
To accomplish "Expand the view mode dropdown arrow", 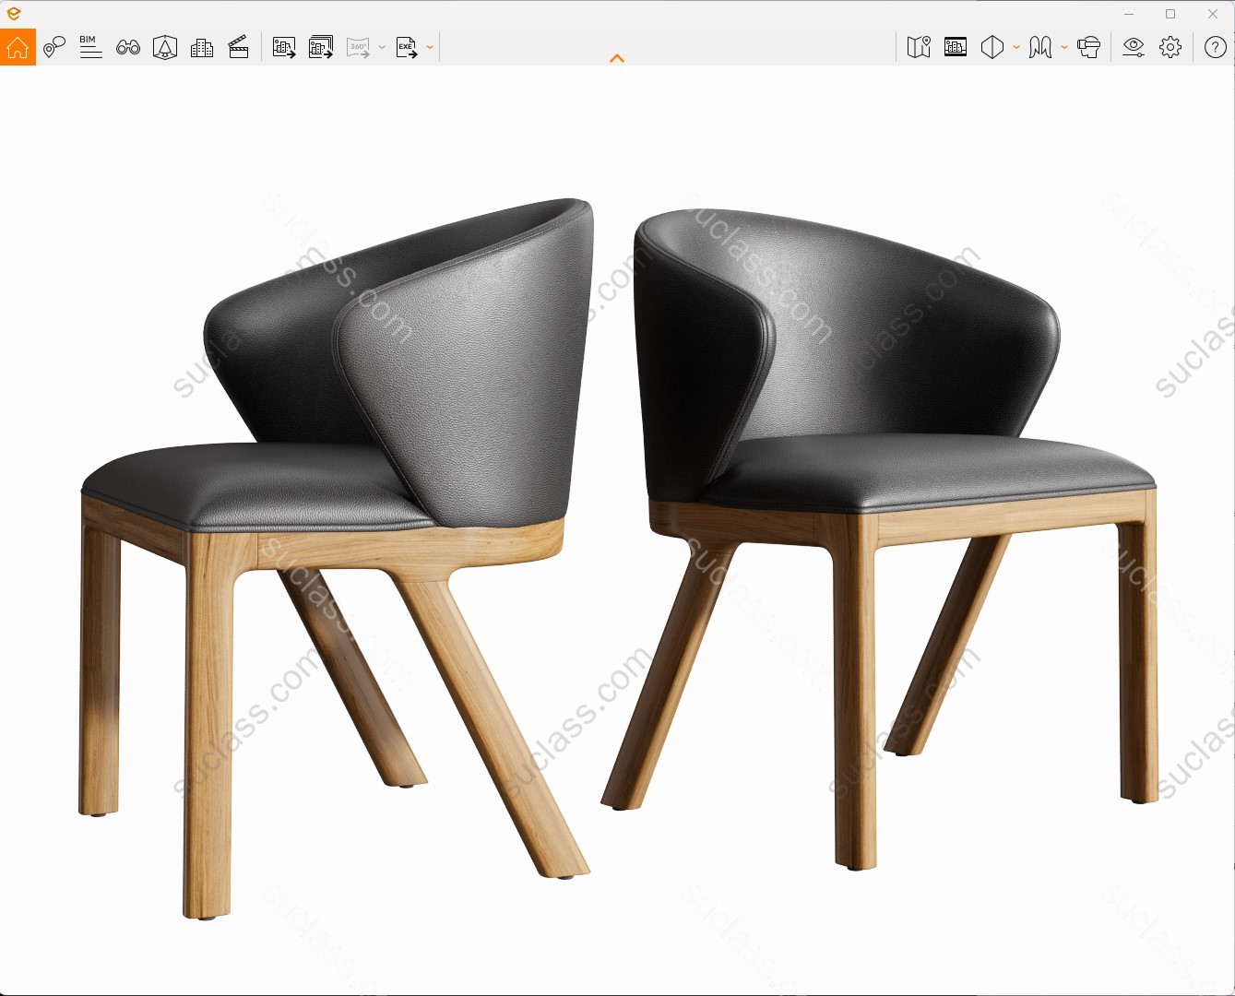I will pos(1016,47).
